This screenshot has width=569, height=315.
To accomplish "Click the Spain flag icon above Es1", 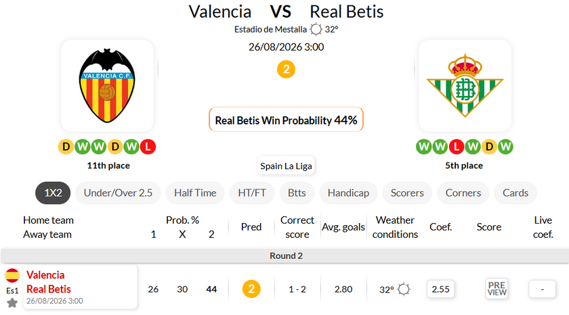I will point(12,276).
